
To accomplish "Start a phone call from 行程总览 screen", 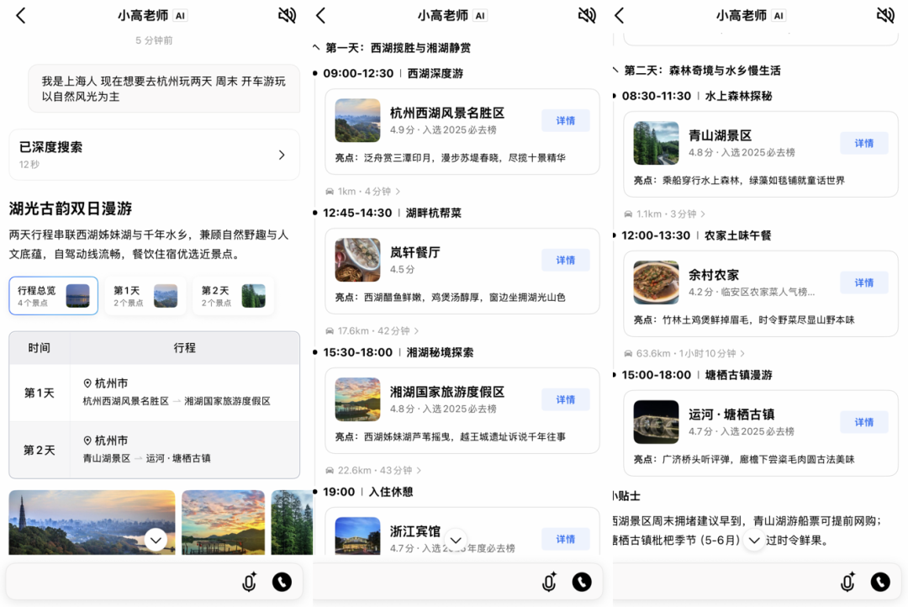I will [x=282, y=582].
